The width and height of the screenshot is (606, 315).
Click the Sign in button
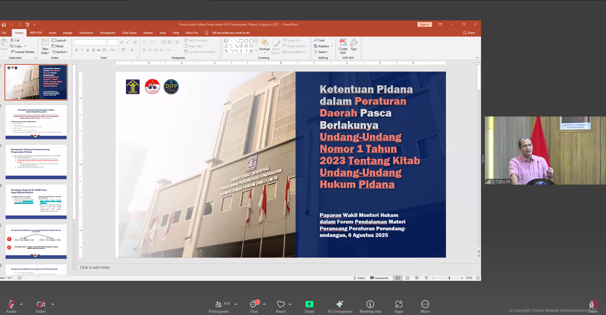(424, 25)
